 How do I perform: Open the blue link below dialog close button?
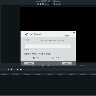click(67, 36)
